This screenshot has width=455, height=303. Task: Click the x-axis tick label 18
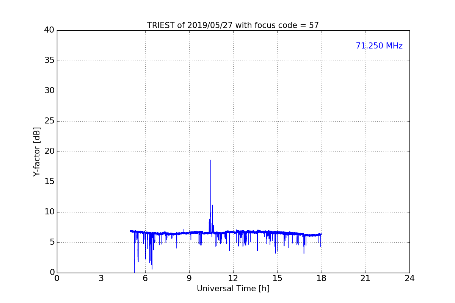tap(322, 278)
